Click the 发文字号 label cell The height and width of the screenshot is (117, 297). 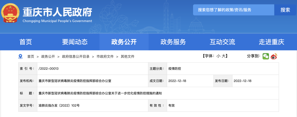pos(28,105)
